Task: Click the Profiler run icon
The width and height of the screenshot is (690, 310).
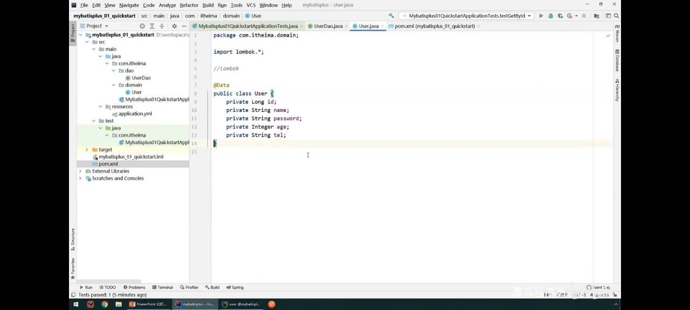Action: (569, 16)
